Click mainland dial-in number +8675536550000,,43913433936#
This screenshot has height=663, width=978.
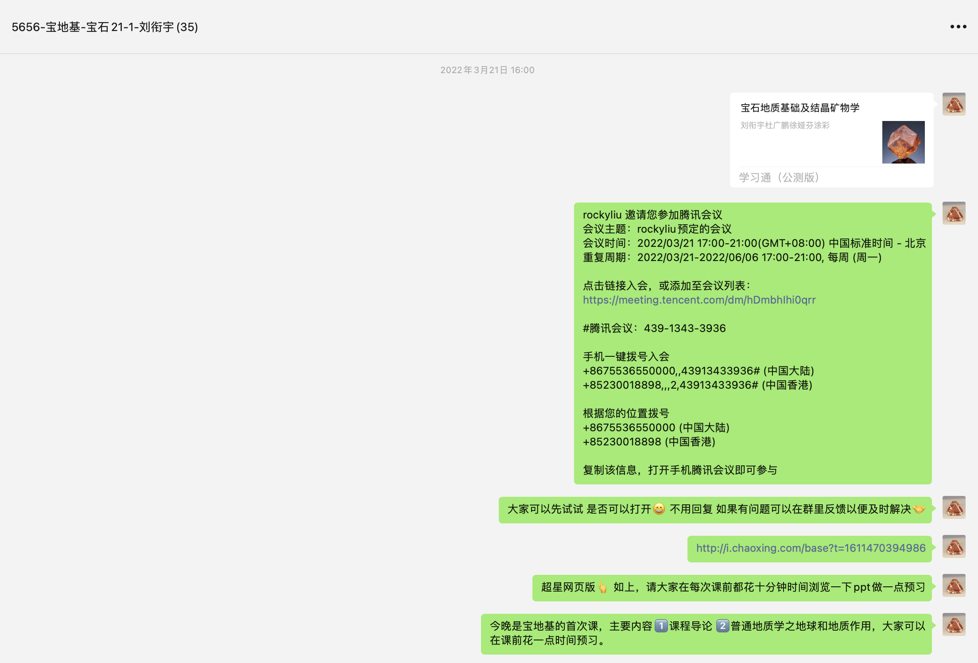pos(671,371)
